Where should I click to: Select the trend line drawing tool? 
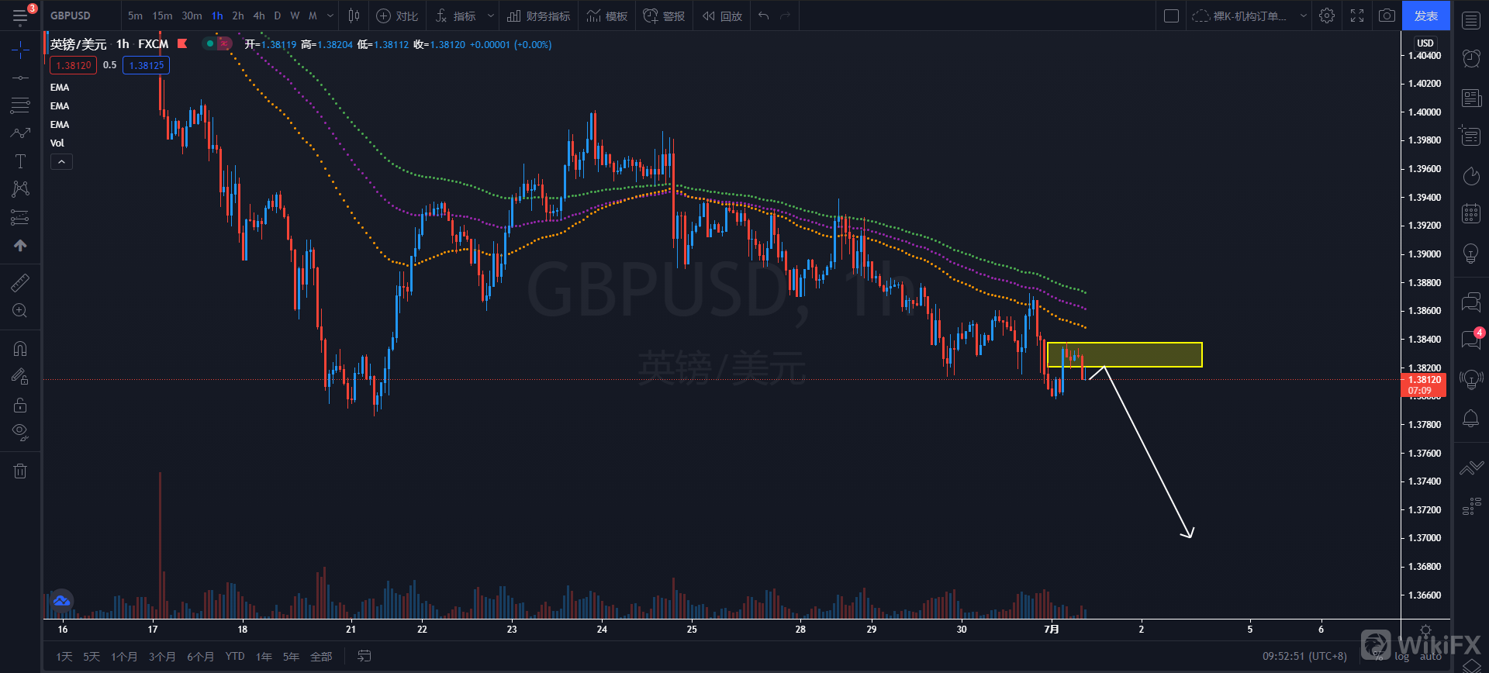20,78
